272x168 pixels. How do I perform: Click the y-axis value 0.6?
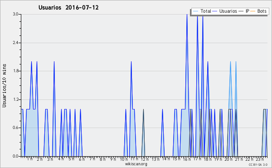[x=15, y=128]
